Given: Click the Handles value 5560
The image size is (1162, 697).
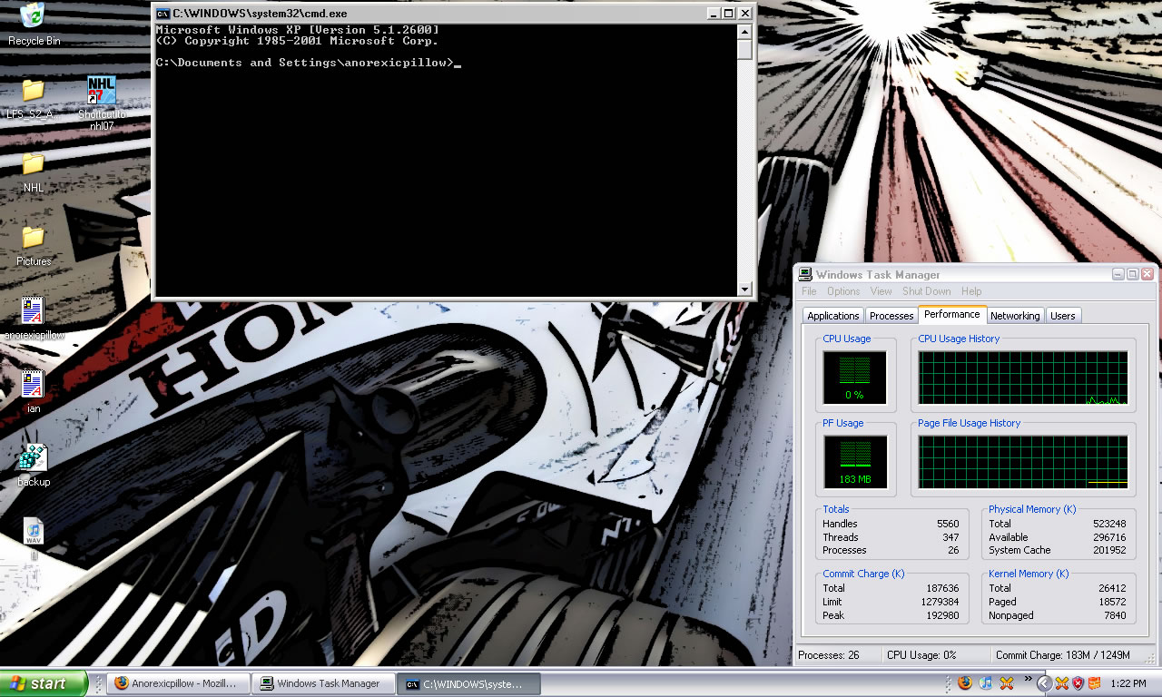Looking at the screenshot, I should point(948,524).
